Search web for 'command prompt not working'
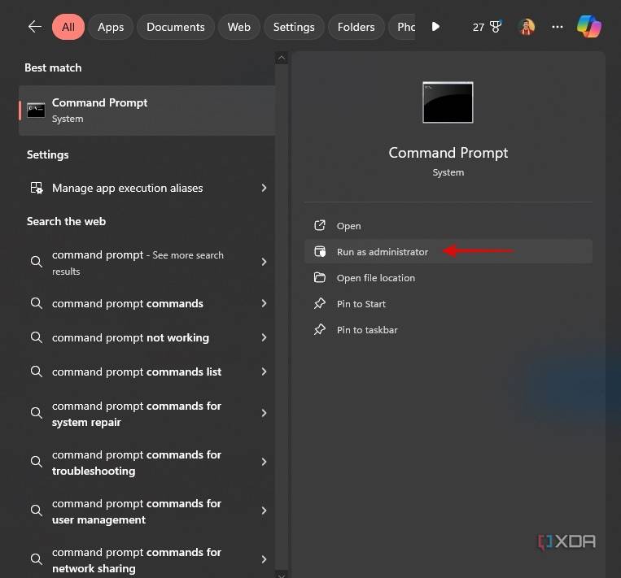Viewport: 621px width, 578px height. pos(147,337)
